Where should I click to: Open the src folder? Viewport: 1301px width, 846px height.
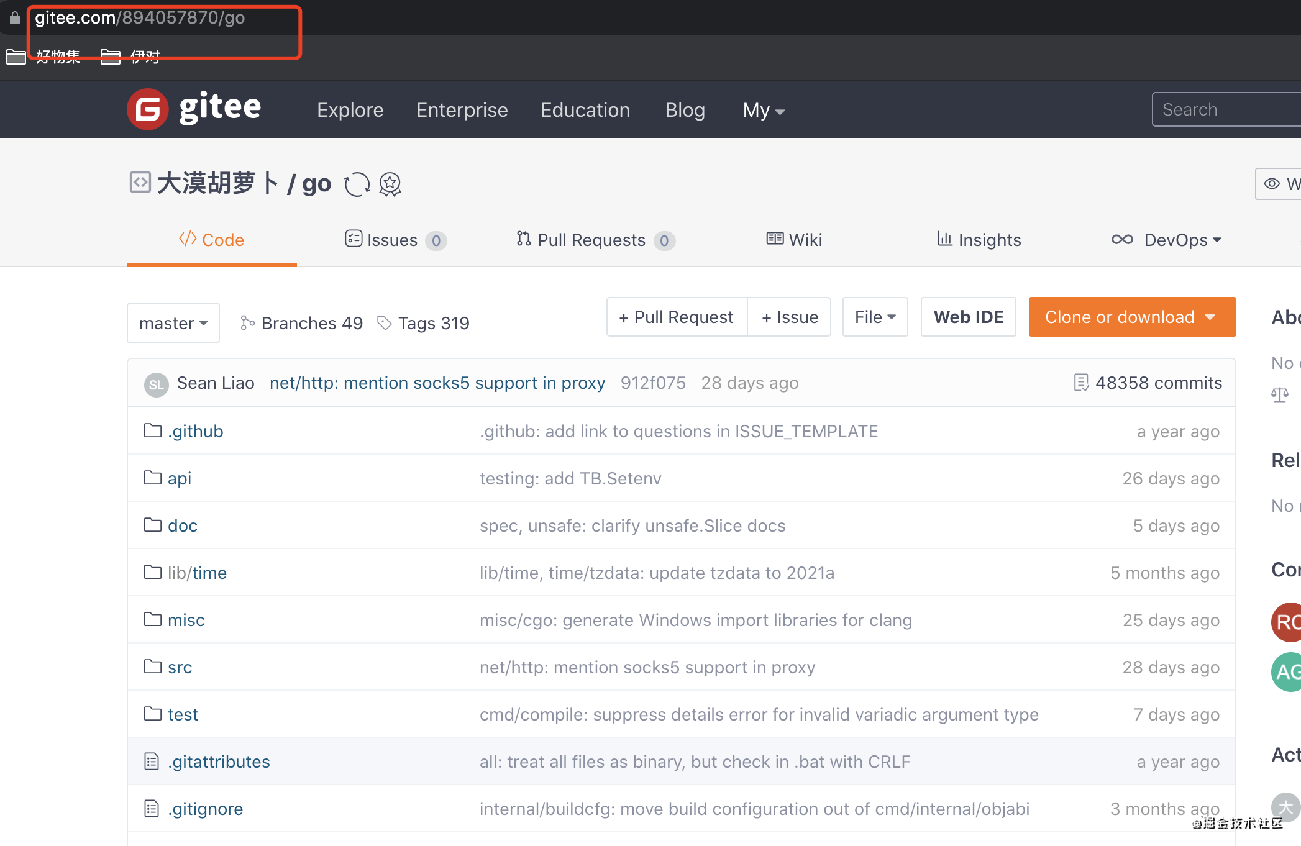tap(180, 667)
